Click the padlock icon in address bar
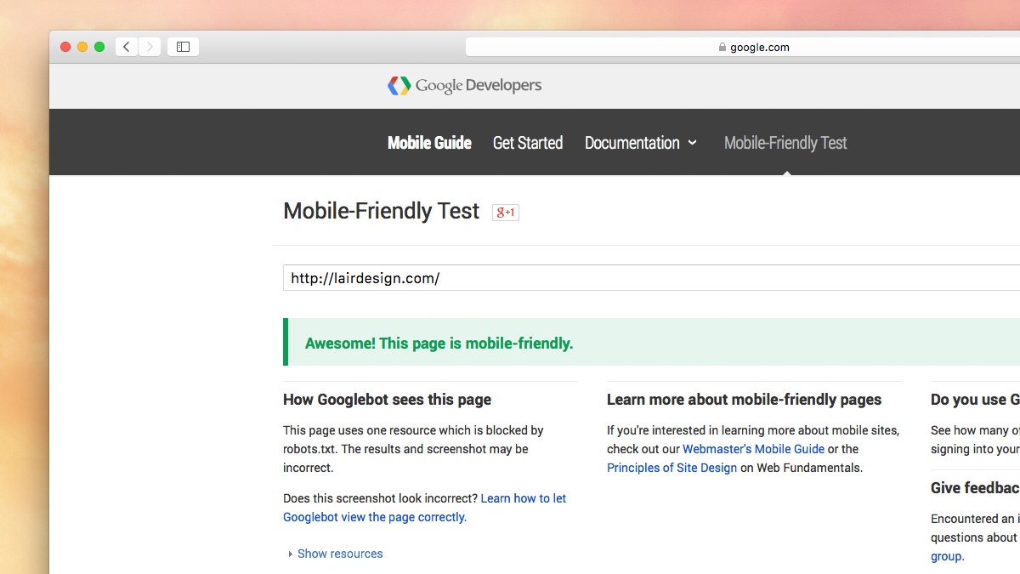This screenshot has height=574, width=1020. [x=722, y=48]
